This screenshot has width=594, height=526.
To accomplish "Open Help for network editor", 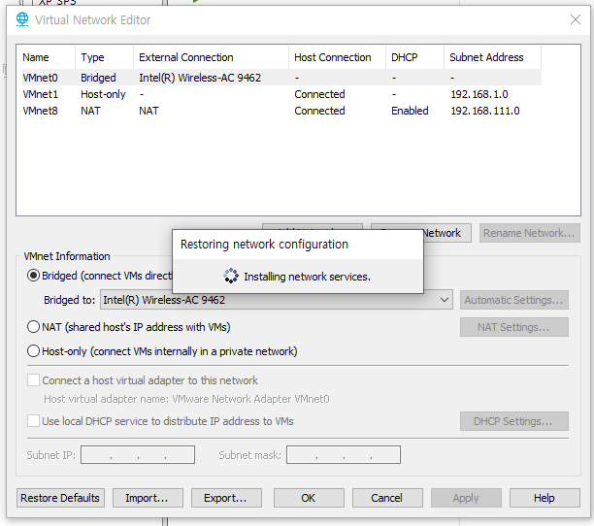I will [544, 498].
